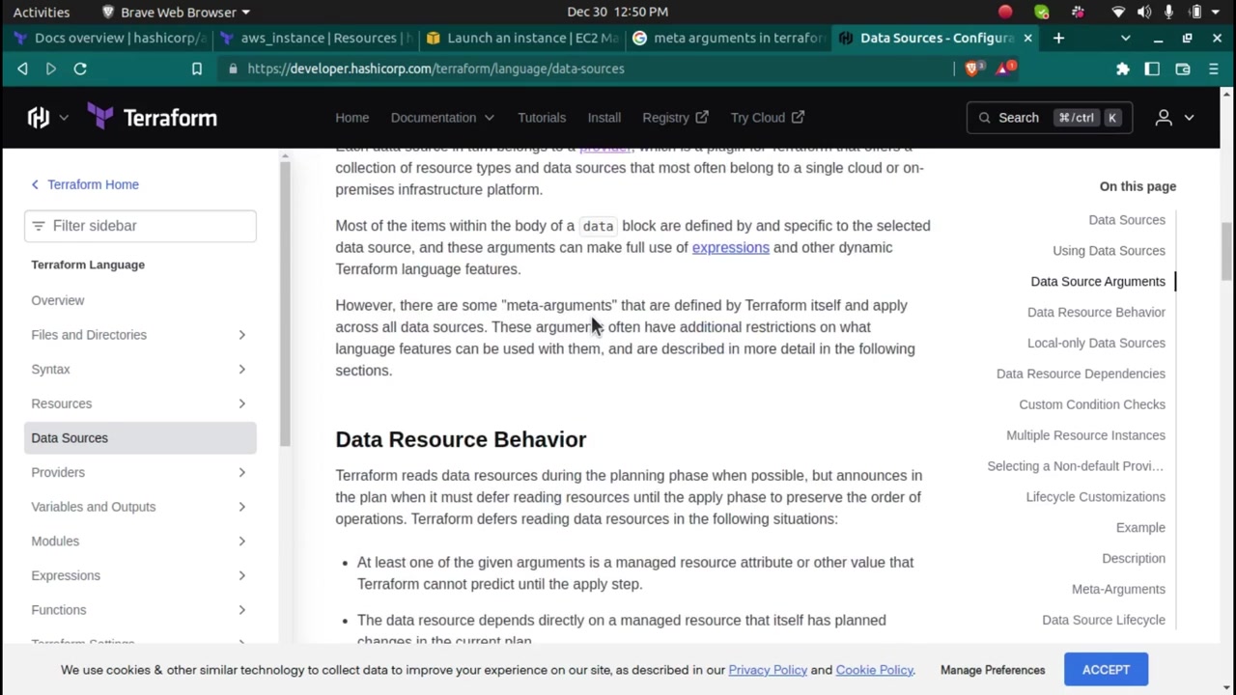Screen dimensions: 1236x695
Task: Click the Filter sidebar input
Action: pos(140,226)
